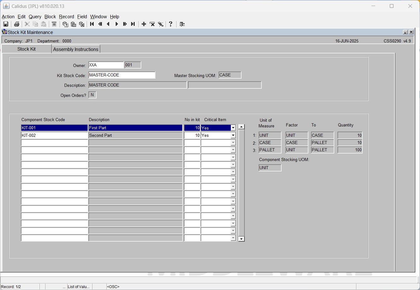Click the Exit door toolbar icon
The width and height of the screenshot is (420, 290).
(182, 24)
